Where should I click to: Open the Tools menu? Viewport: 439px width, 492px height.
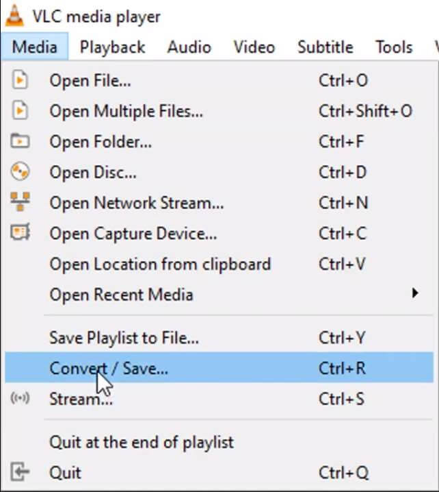pyautogui.click(x=393, y=47)
